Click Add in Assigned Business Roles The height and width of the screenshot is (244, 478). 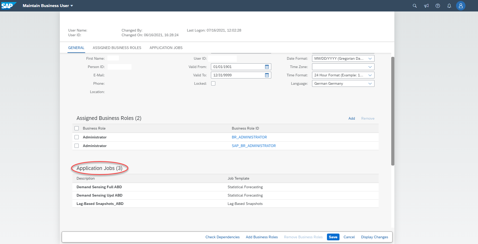[x=352, y=118]
